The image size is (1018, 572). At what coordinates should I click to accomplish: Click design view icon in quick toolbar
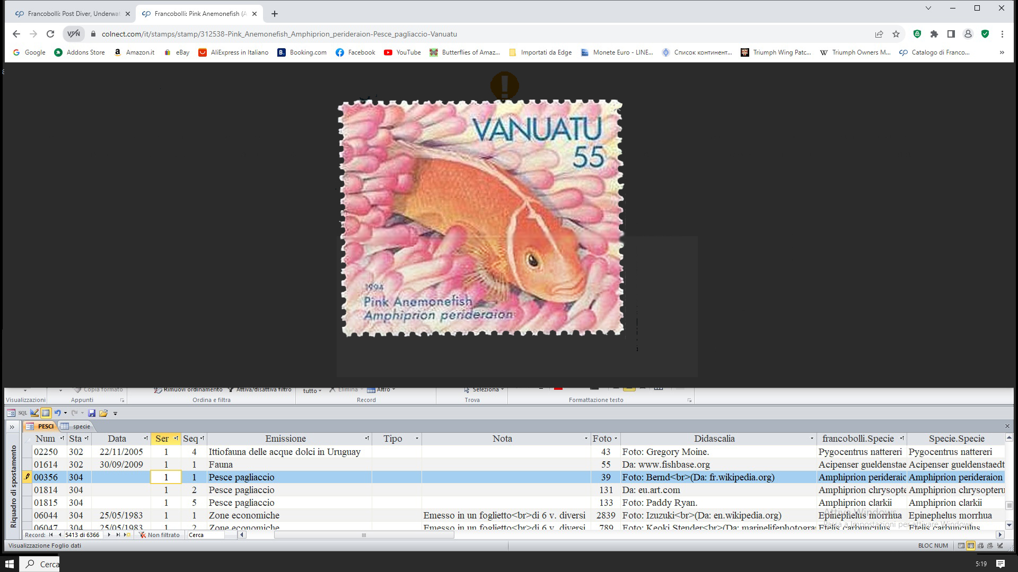click(34, 413)
